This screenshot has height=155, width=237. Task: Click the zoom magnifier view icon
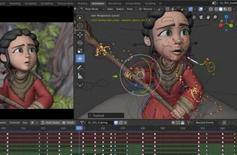(215, 17)
